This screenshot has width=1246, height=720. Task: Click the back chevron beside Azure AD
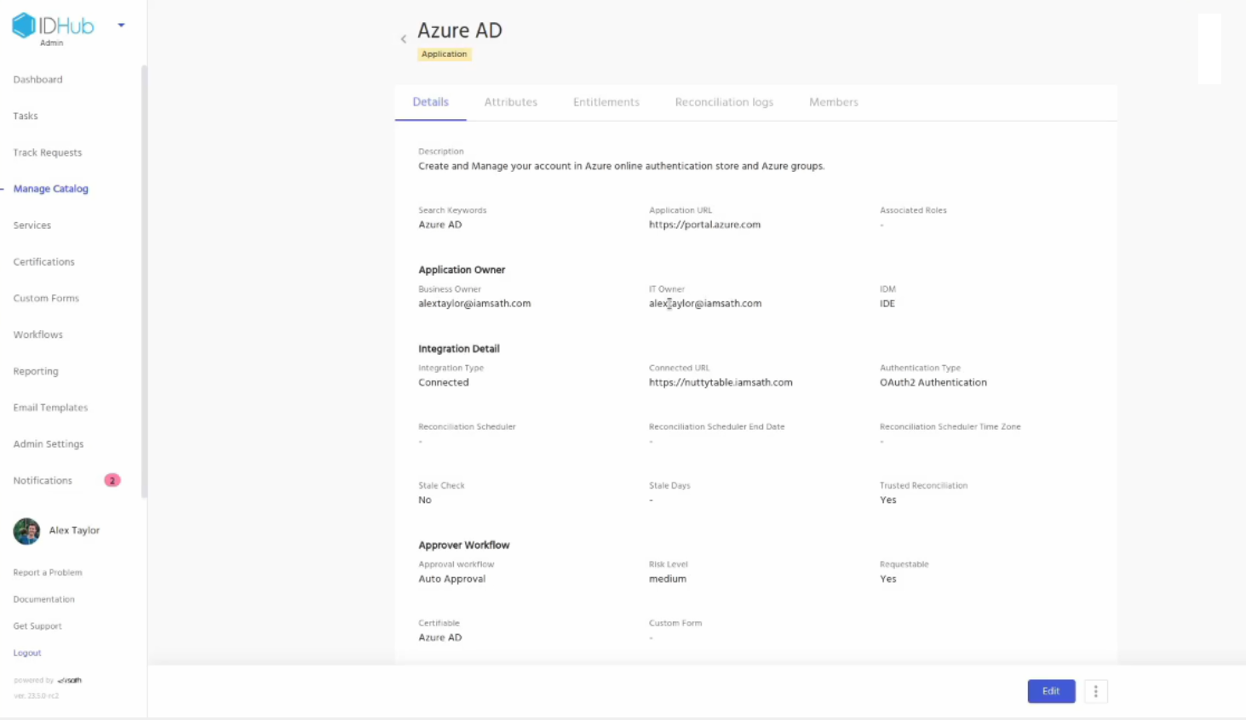tap(404, 39)
